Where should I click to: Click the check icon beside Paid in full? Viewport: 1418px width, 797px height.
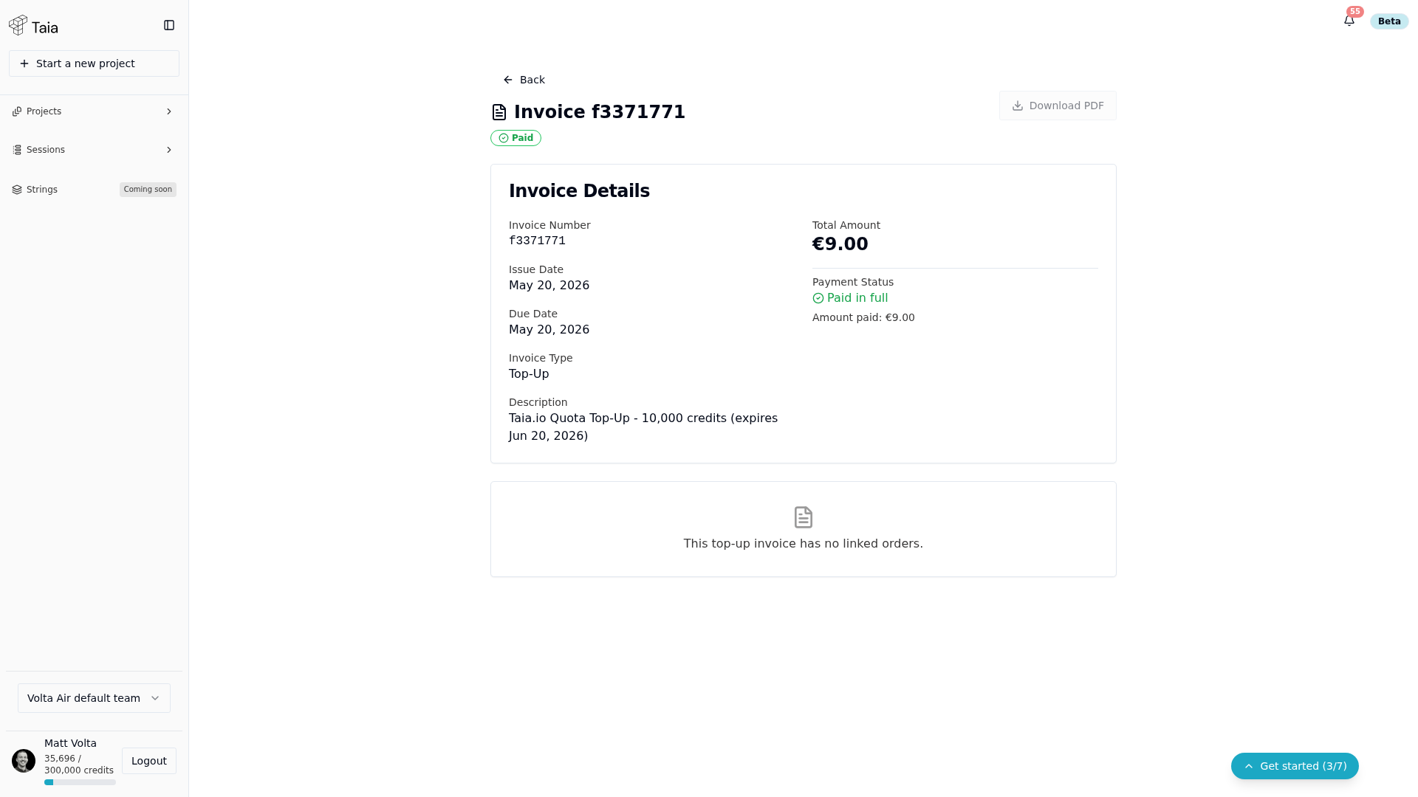coord(818,298)
